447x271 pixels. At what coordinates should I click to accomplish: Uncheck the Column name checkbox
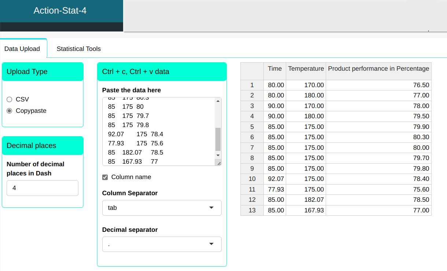coord(105,177)
